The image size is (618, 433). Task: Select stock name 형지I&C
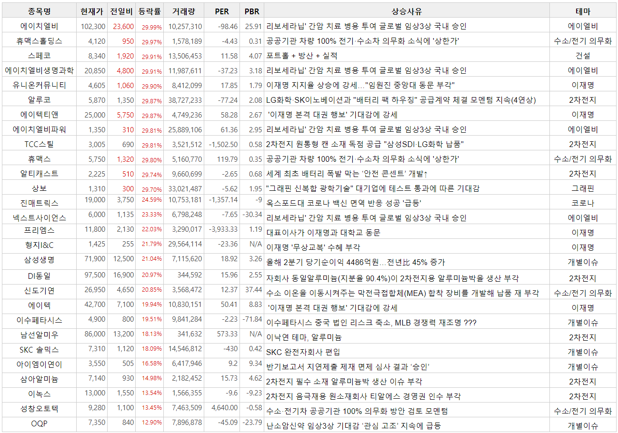39,245
